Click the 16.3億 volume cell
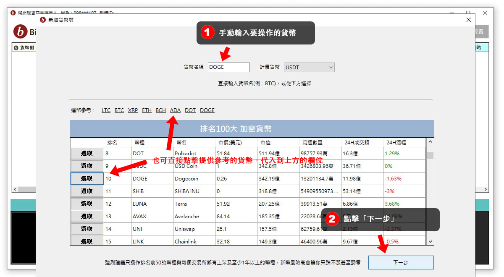The height and width of the screenshot is (277, 504). point(362,154)
